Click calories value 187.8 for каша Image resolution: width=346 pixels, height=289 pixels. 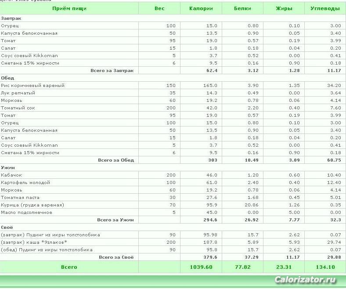point(210,242)
